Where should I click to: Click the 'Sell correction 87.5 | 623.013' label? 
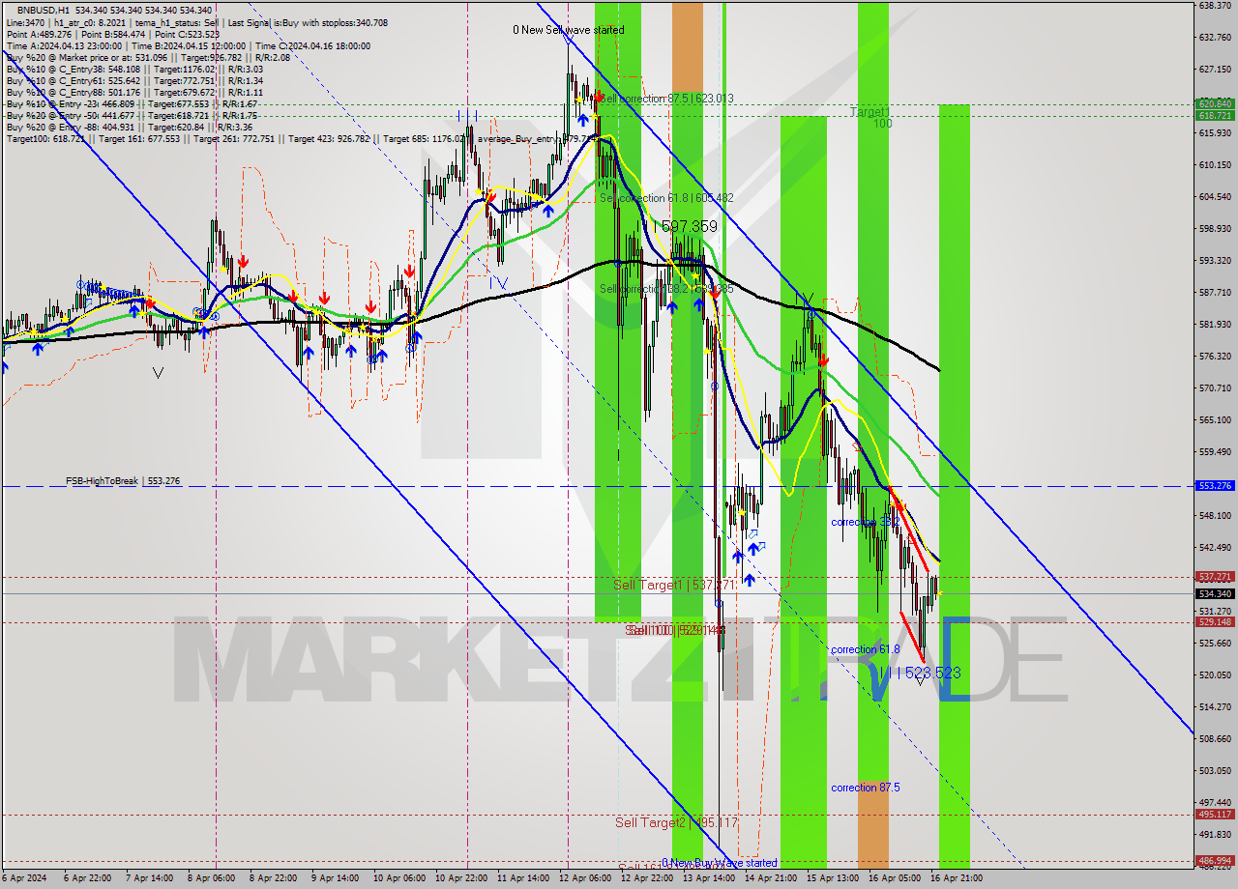click(666, 99)
